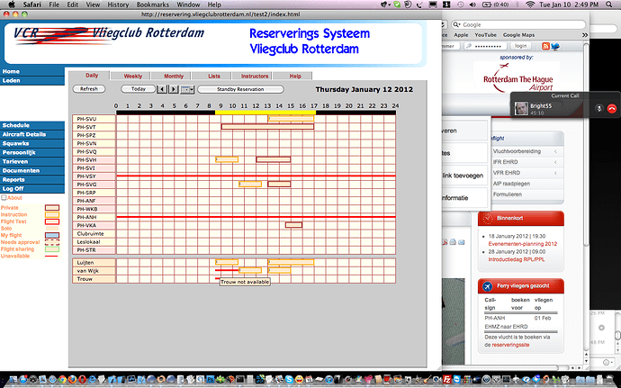Click PH-SVG instruction reservation bar

[x=250, y=185]
